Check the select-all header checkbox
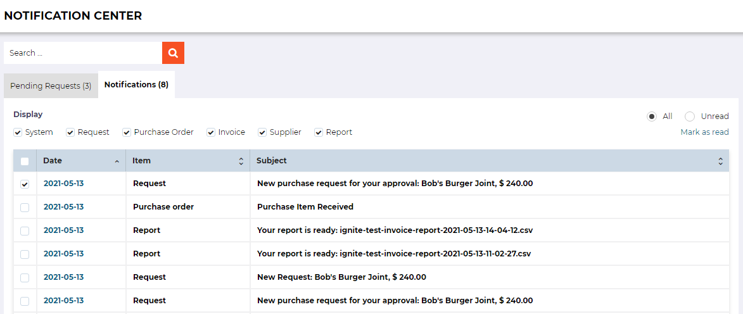Viewport: 743px width, 314px height. pyautogui.click(x=25, y=161)
